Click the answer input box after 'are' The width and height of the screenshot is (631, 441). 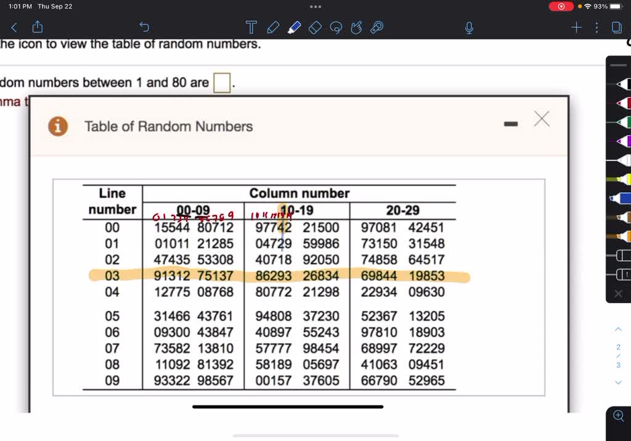tap(222, 83)
